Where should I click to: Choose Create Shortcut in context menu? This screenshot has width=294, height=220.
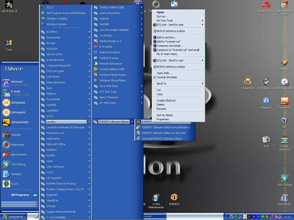[178, 100]
